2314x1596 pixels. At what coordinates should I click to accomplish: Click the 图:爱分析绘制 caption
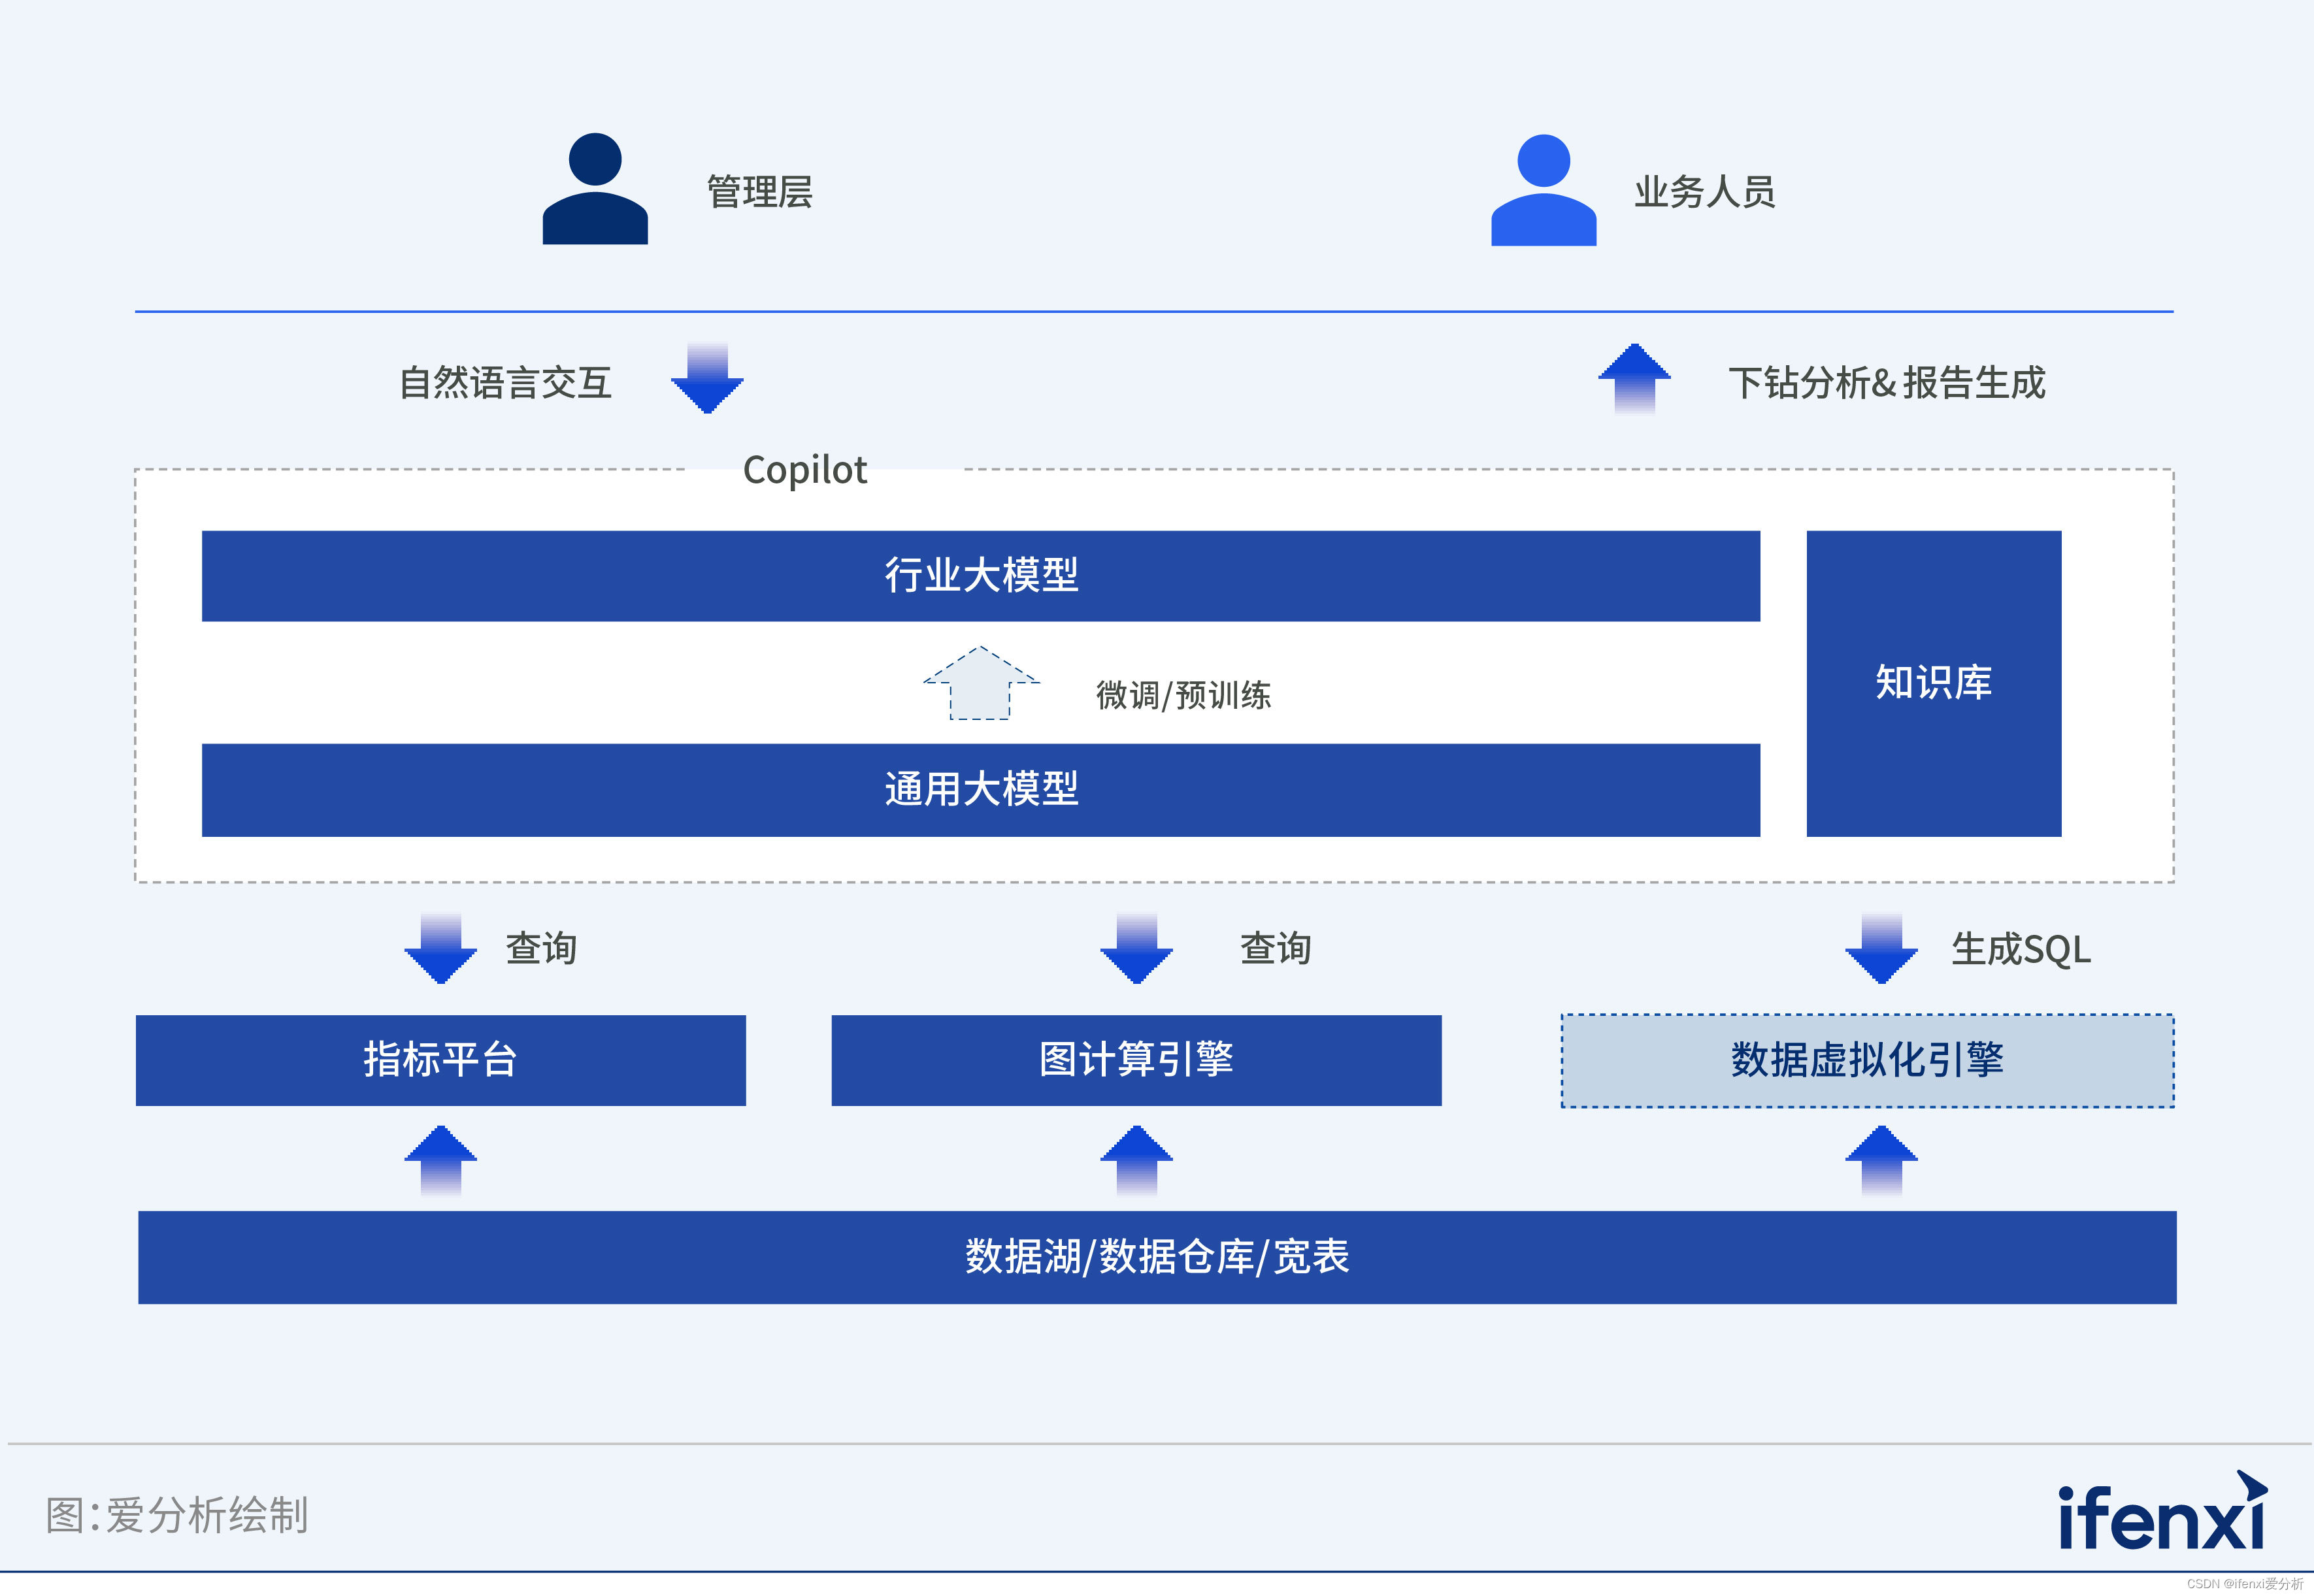(x=177, y=1515)
